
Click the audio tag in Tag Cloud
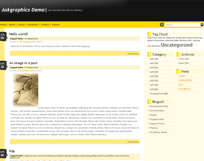pyautogui.click(x=150, y=38)
